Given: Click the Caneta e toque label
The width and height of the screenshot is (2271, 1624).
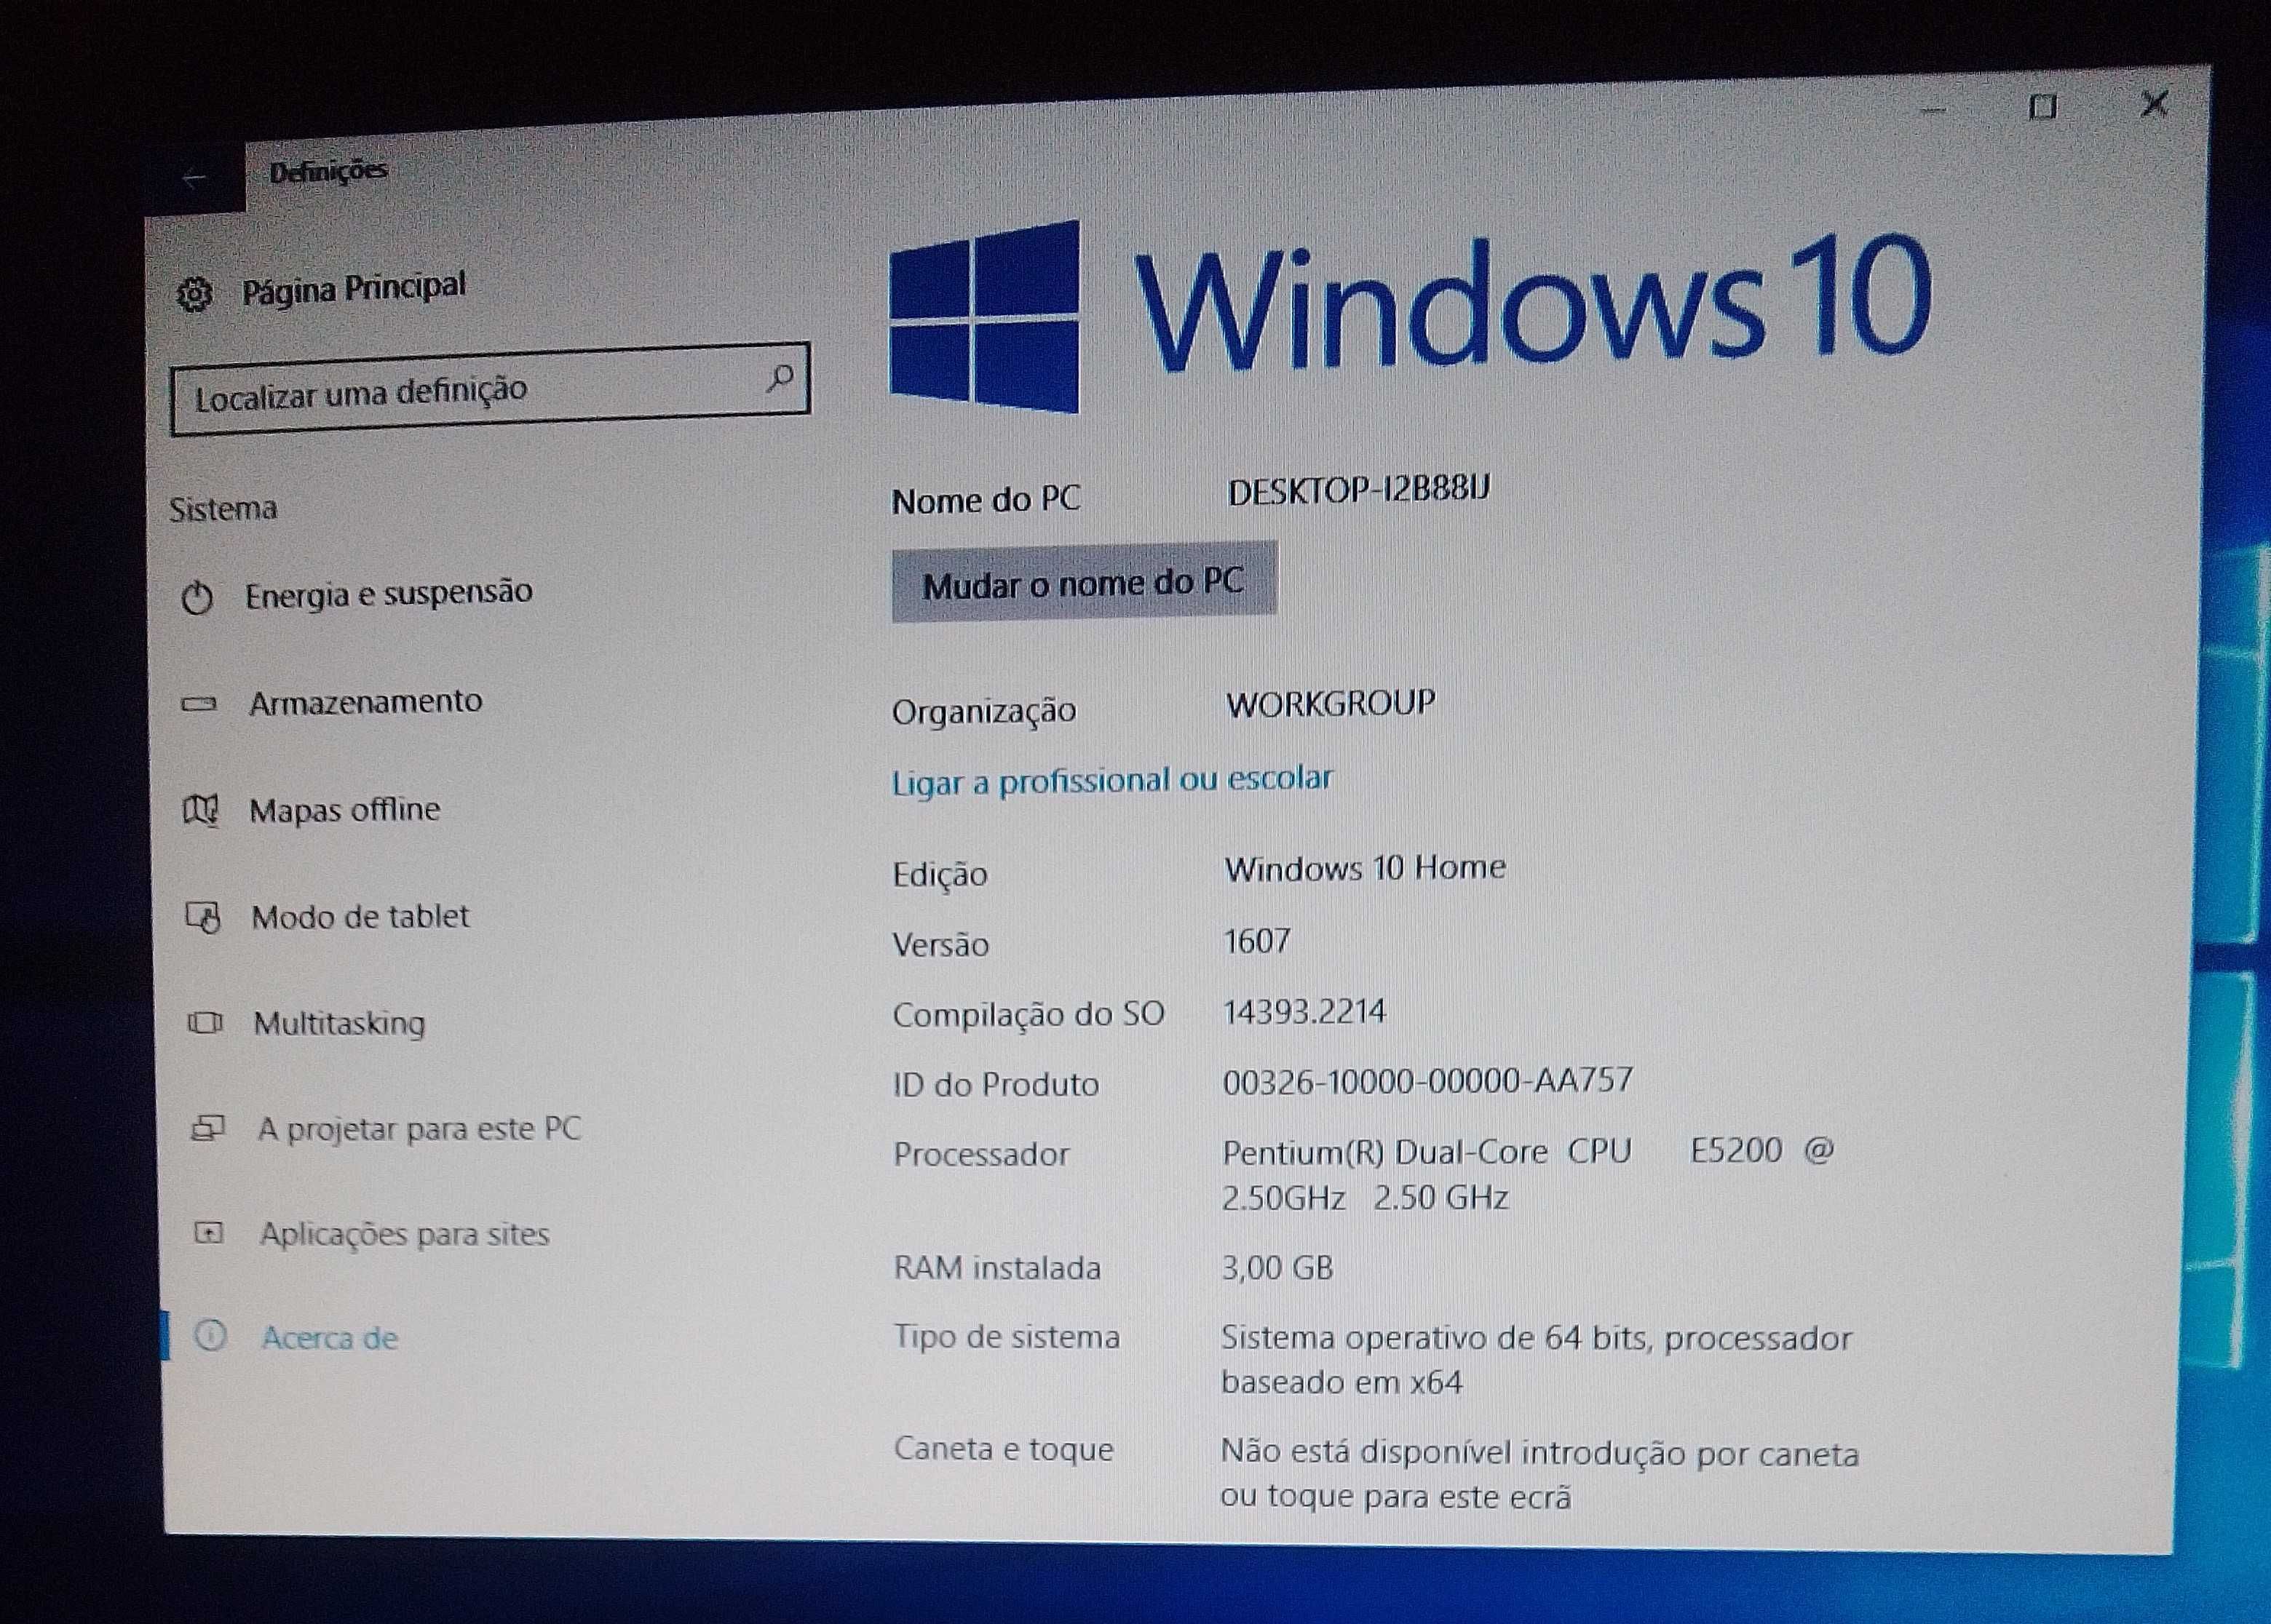Looking at the screenshot, I should tap(1004, 1449).
